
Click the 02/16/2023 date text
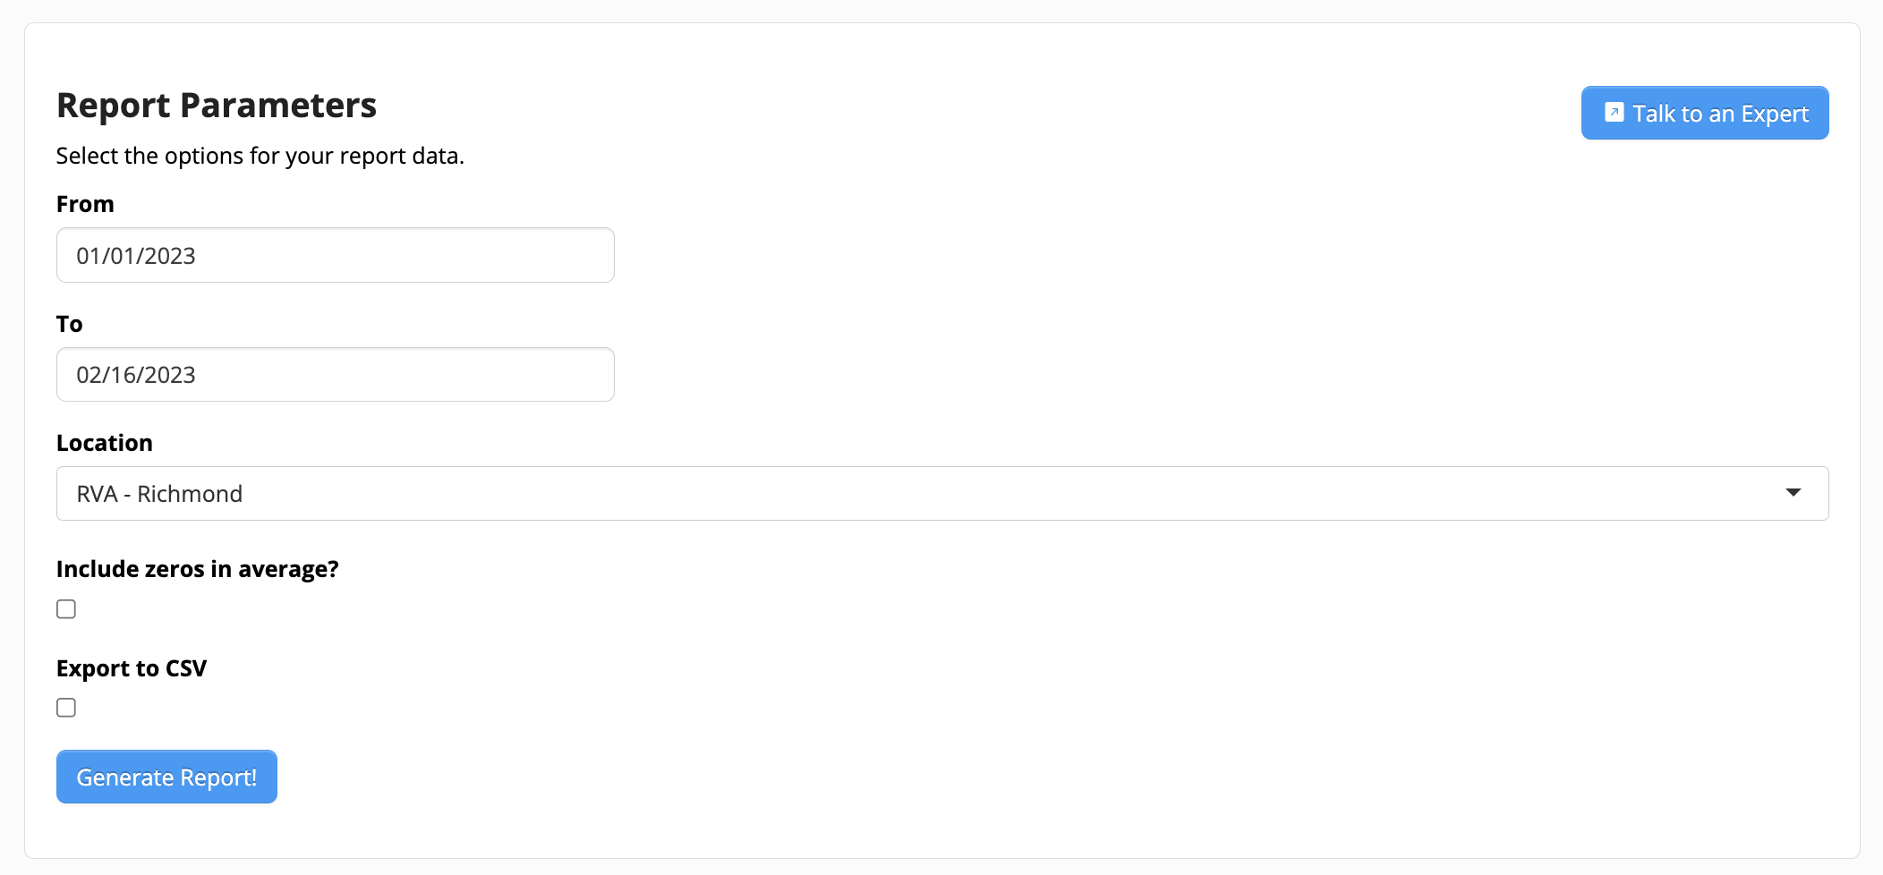tap(136, 375)
